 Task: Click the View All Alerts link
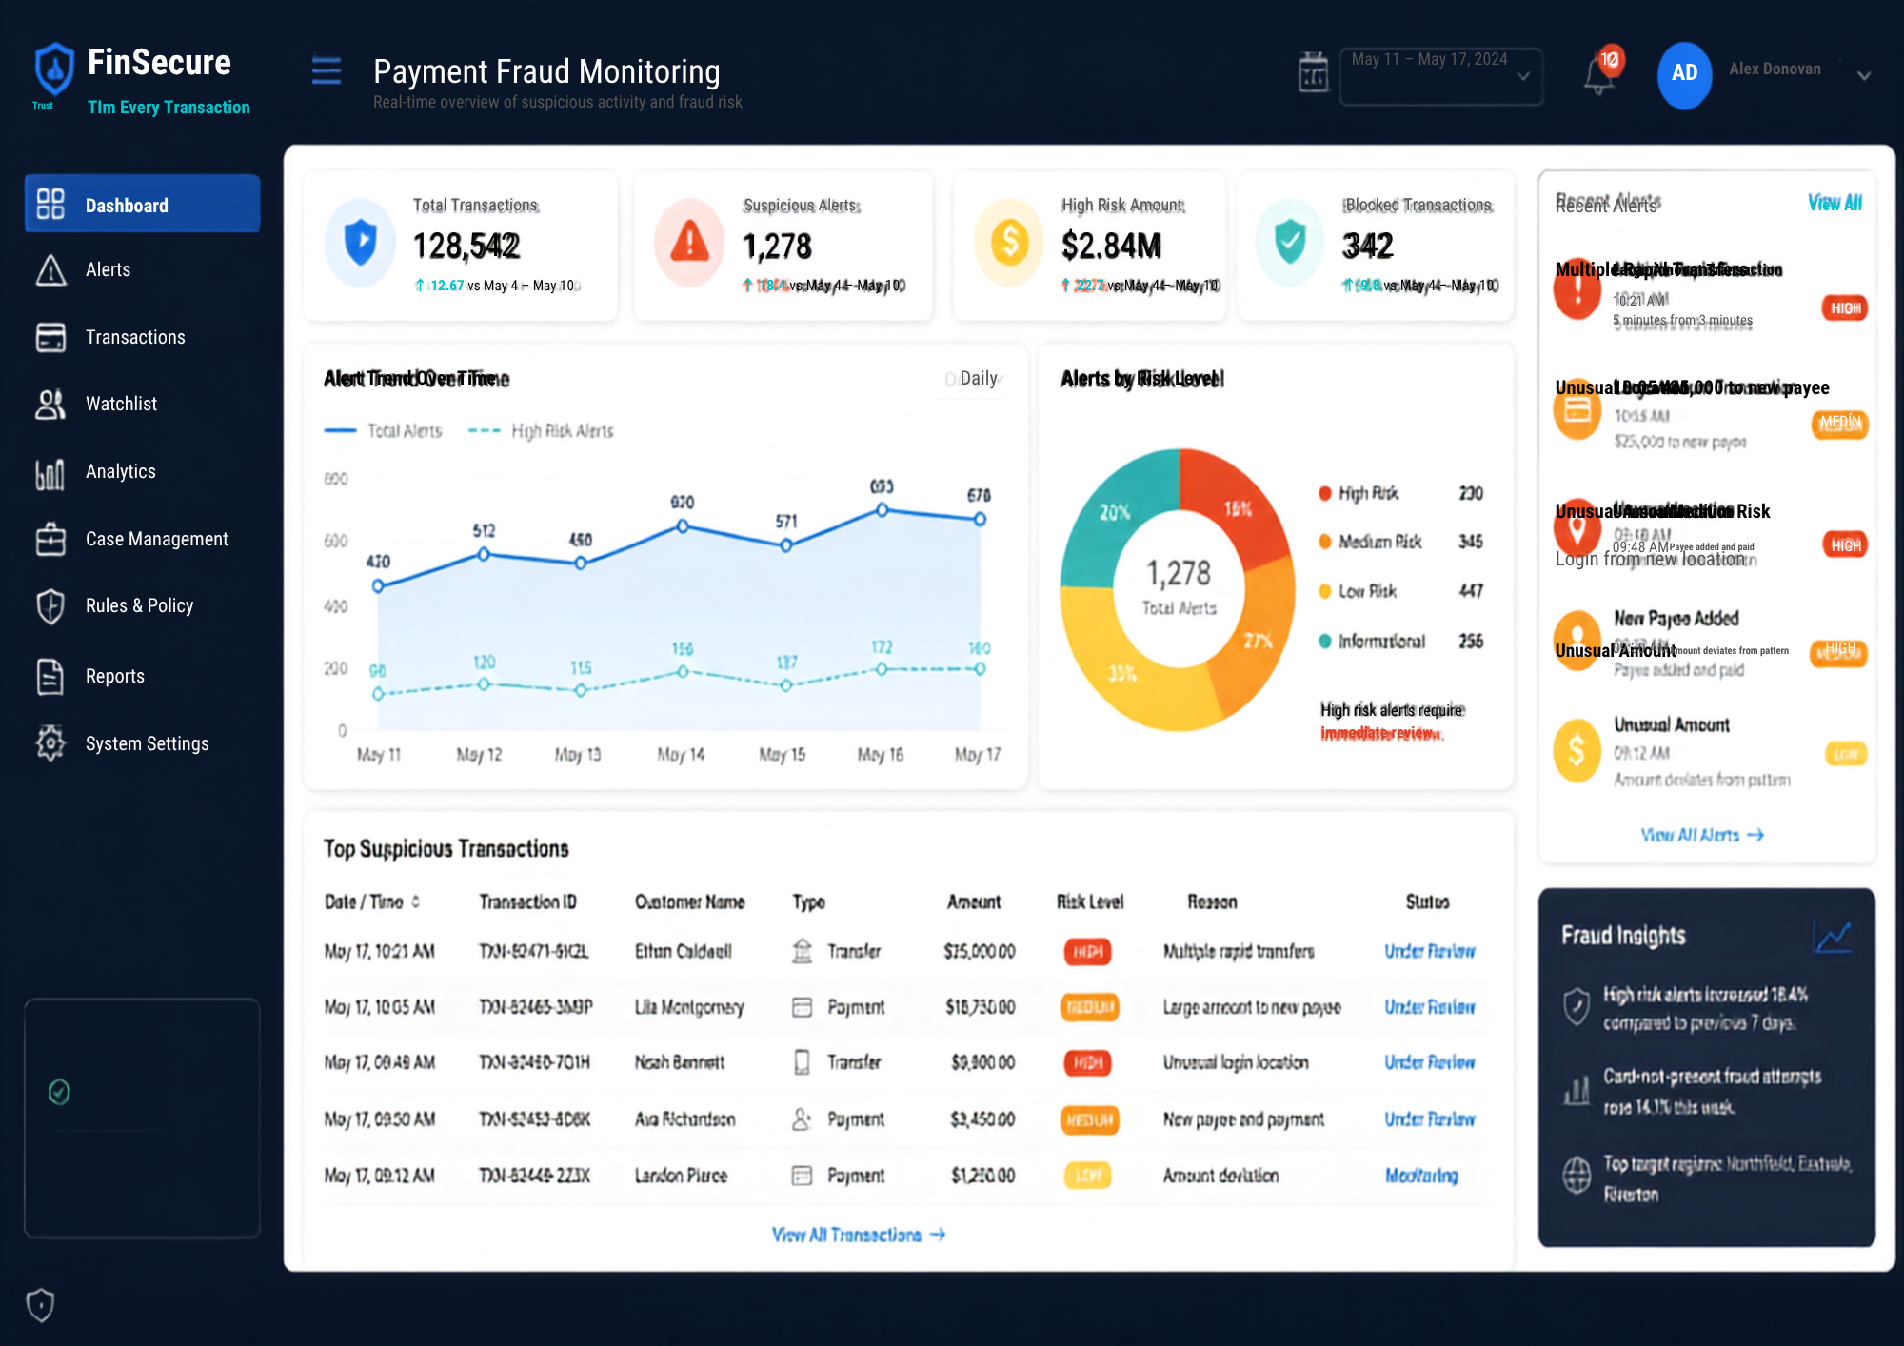pos(1702,835)
